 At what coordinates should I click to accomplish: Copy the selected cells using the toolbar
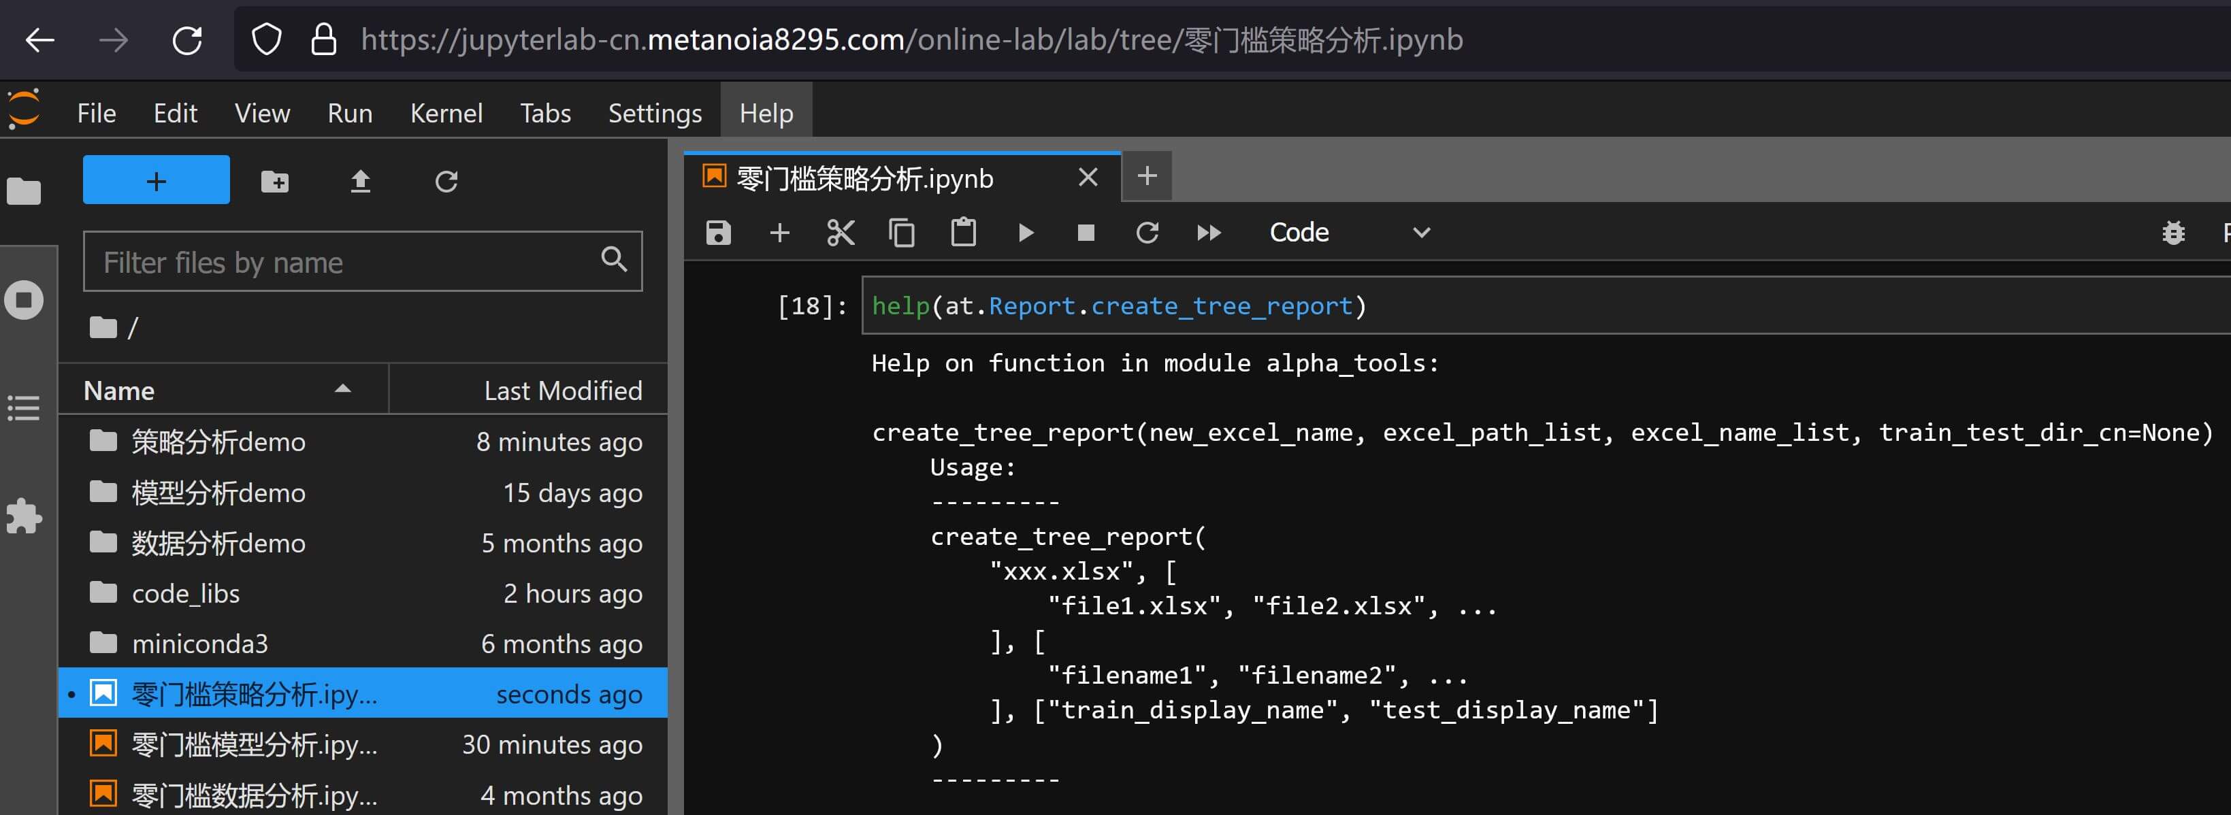tap(902, 232)
